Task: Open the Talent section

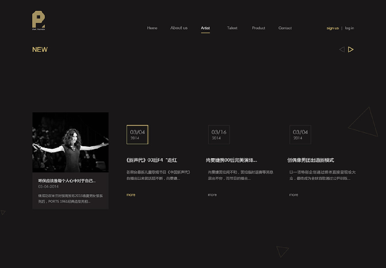Action: click(x=232, y=28)
